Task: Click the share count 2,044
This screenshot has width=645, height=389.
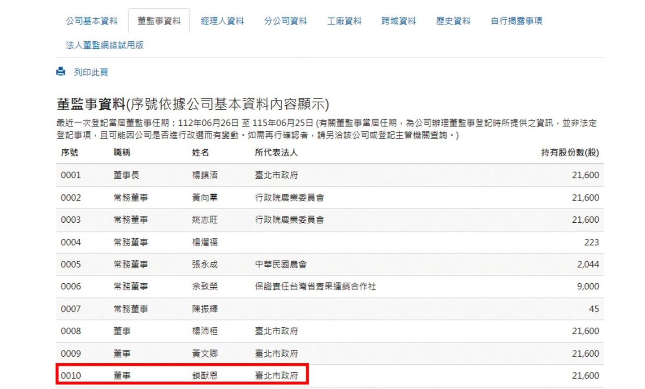Action: pyautogui.click(x=588, y=264)
